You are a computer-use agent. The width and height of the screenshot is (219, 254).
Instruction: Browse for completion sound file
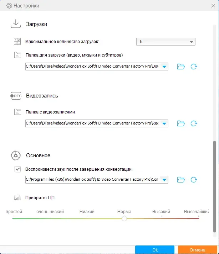click(181, 180)
